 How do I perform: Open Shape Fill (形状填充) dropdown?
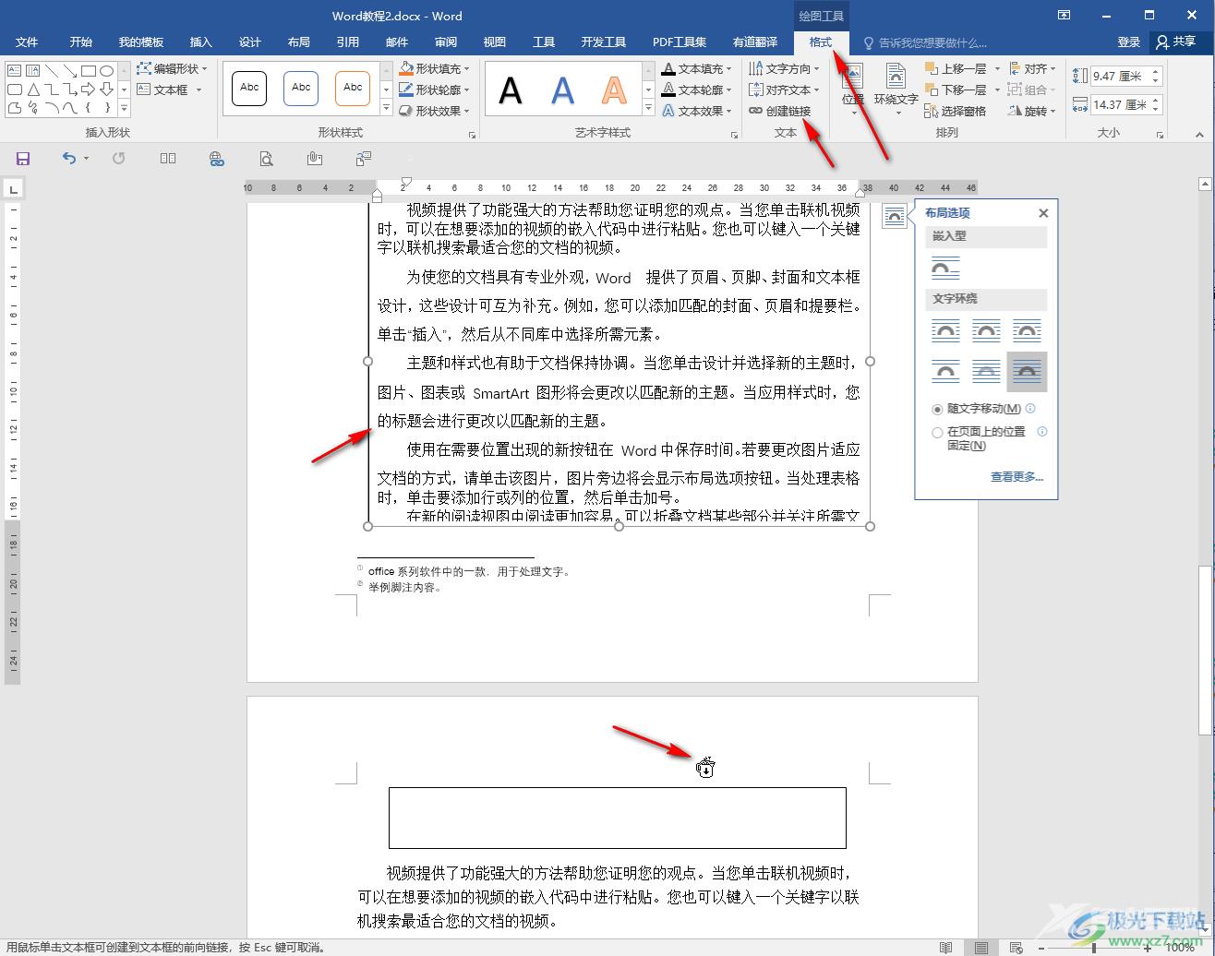coord(435,68)
